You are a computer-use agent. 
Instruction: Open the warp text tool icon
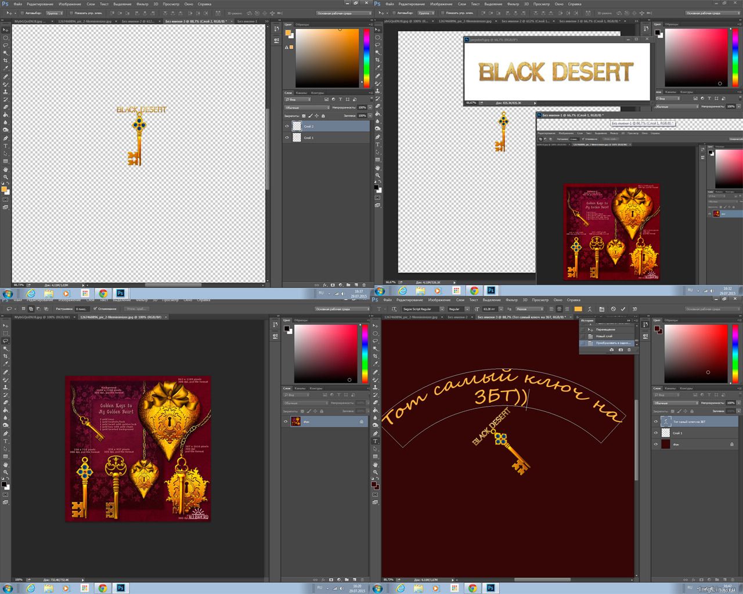click(x=590, y=309)
